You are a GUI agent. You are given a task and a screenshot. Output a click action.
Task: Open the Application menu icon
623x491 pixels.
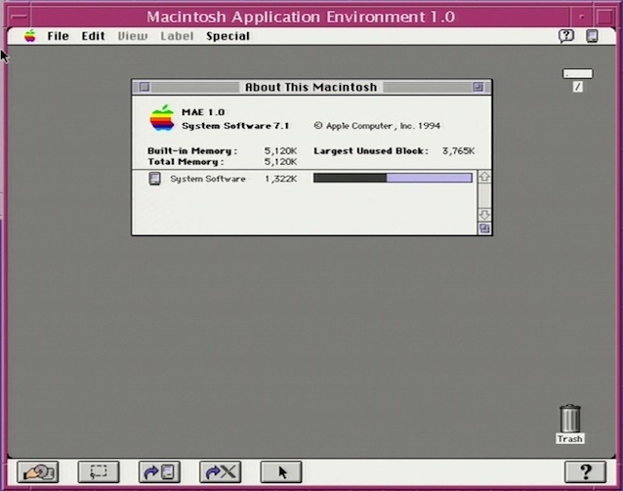click(592, 36)
